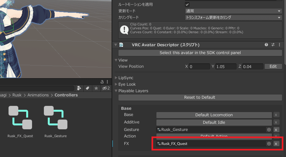Click the Edit button for View Position
Screen dimensions: 286x157
pyautogui.click(x=273, y=66)
